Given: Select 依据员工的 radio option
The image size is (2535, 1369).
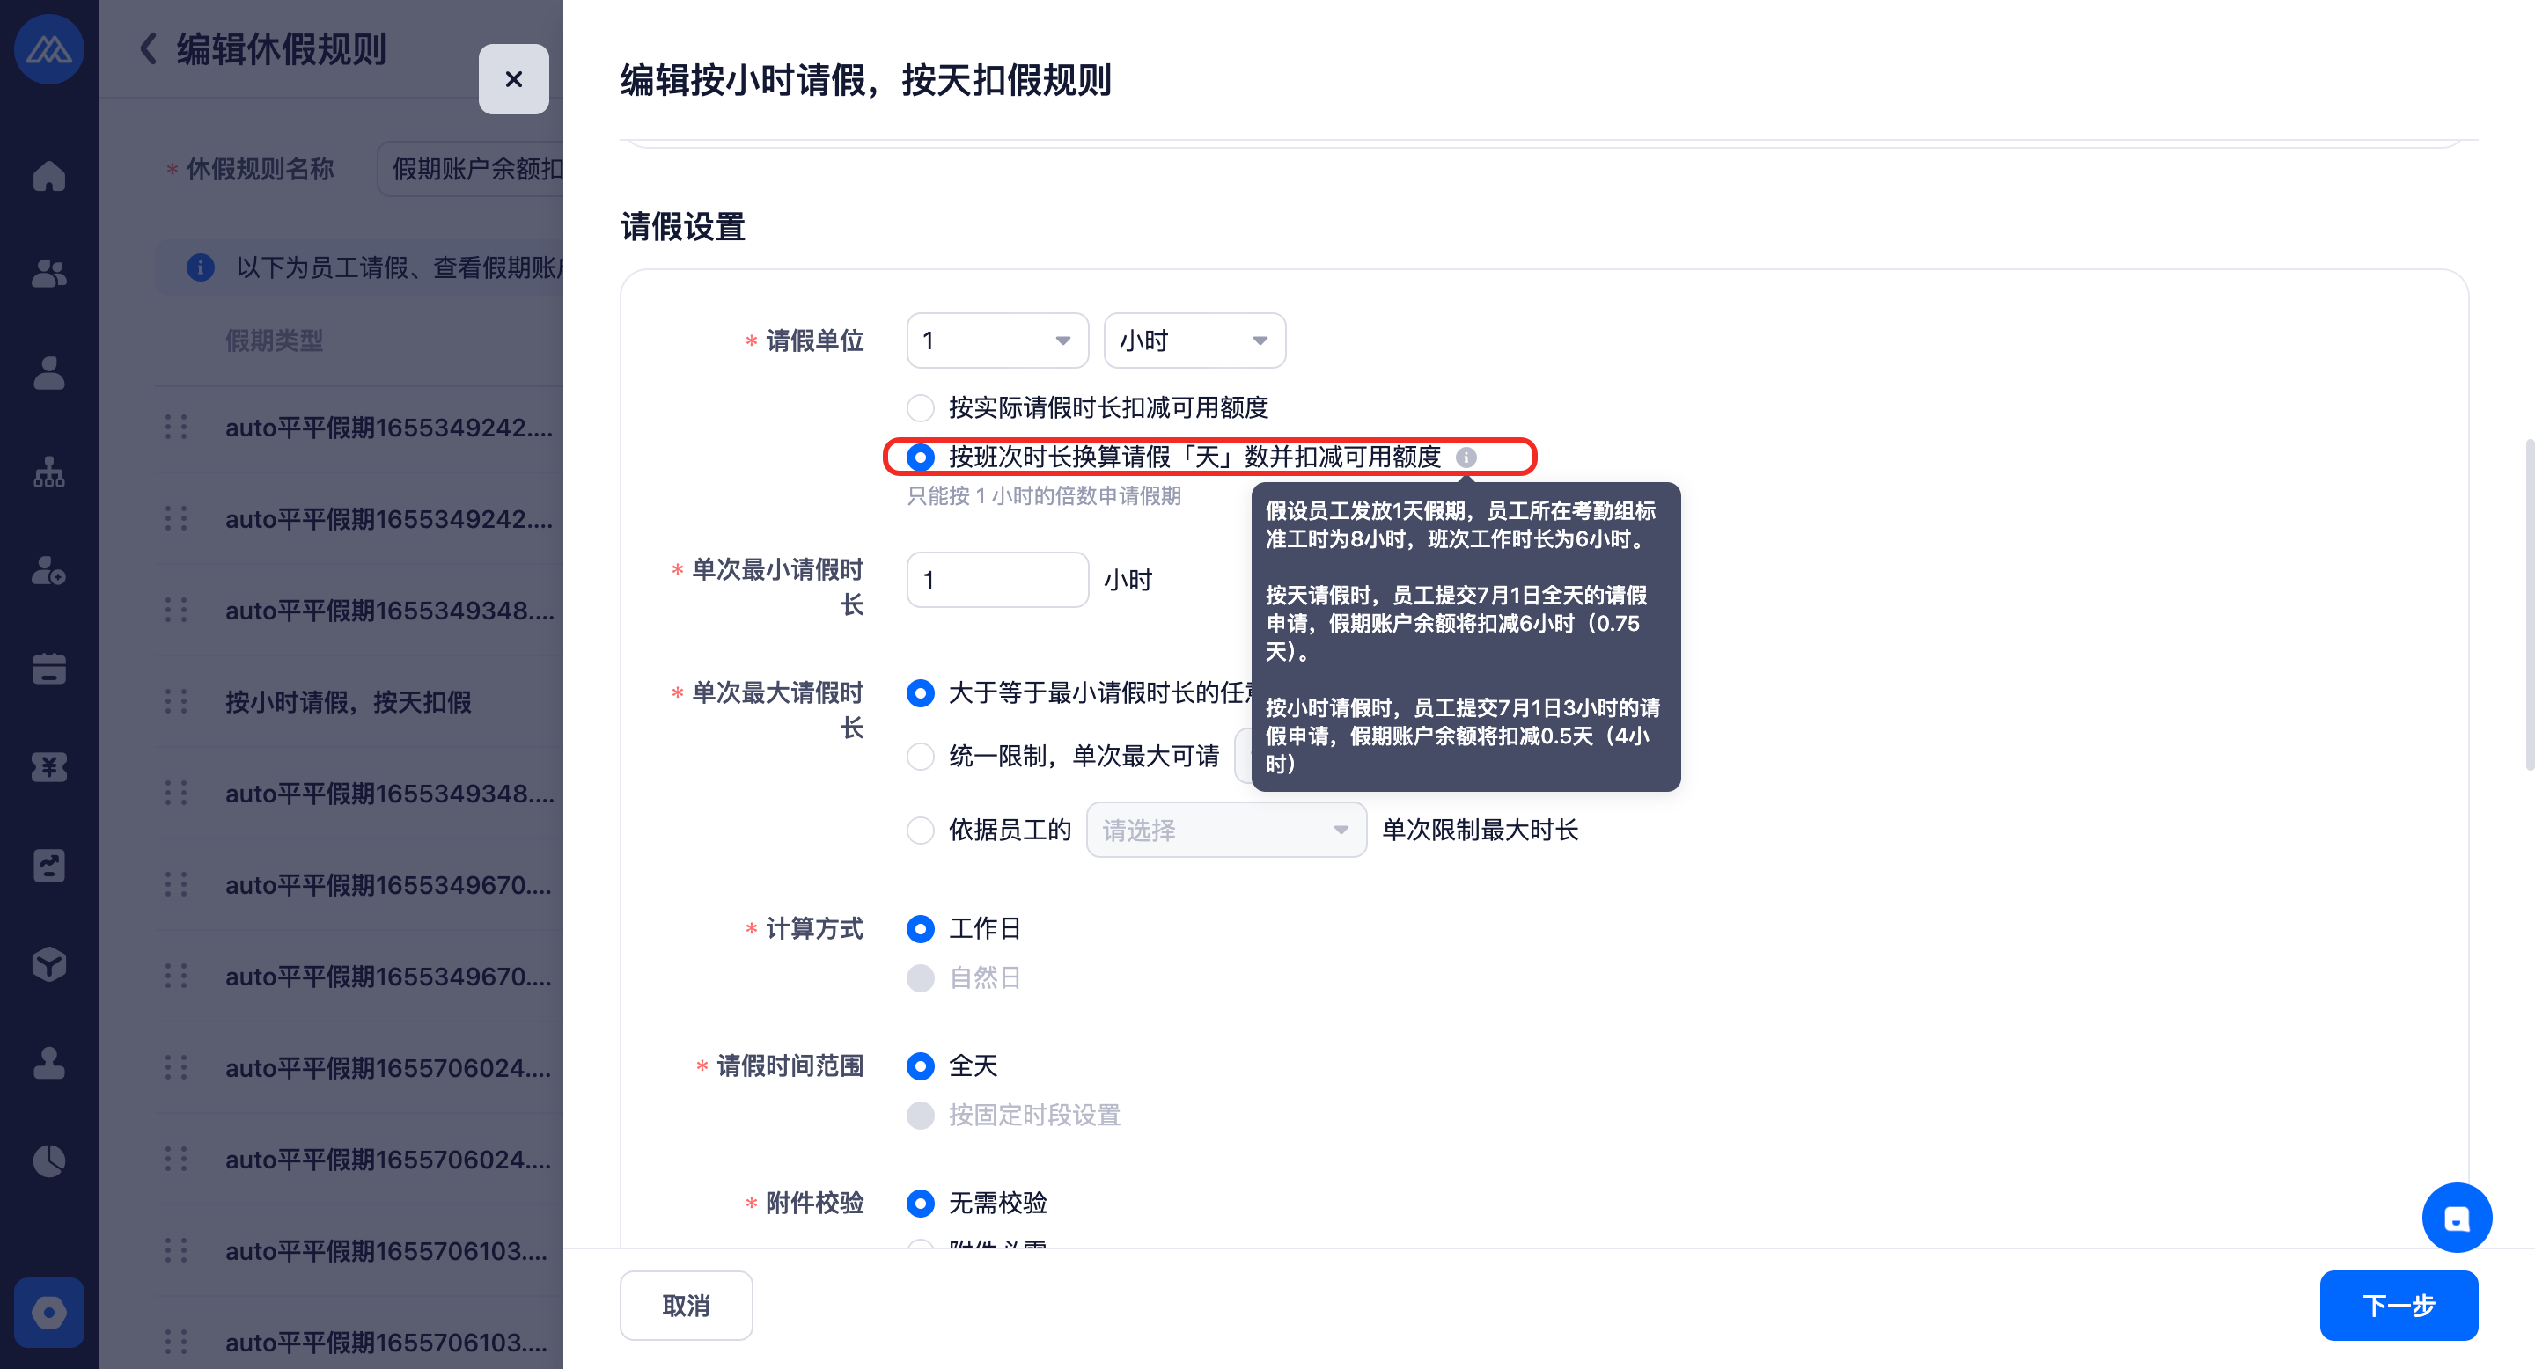Looking at the screenshot, I should coord(920,830).
